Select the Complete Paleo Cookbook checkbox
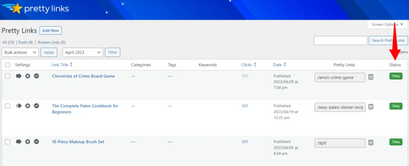409x166 pixels. (x=8, y=106)
